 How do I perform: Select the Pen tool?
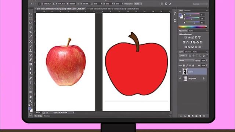(30, 78)
